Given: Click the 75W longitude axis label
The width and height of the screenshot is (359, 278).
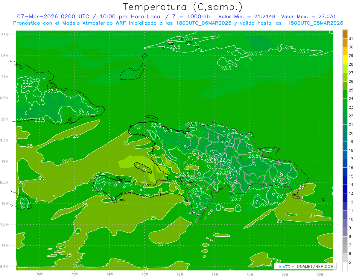Looking at the screenshot, I should click(x=74, y=274).
